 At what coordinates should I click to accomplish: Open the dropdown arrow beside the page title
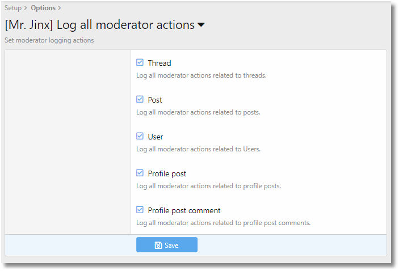pos(200,25)
